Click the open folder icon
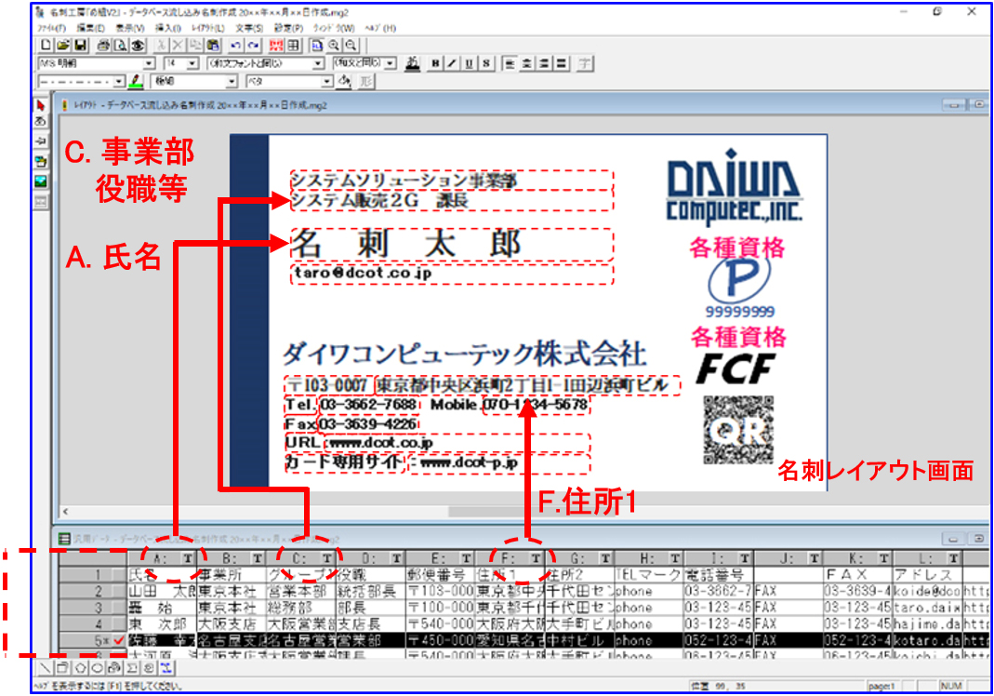The height and width of the screenshot is (696, 994). (x=63, y=45)
